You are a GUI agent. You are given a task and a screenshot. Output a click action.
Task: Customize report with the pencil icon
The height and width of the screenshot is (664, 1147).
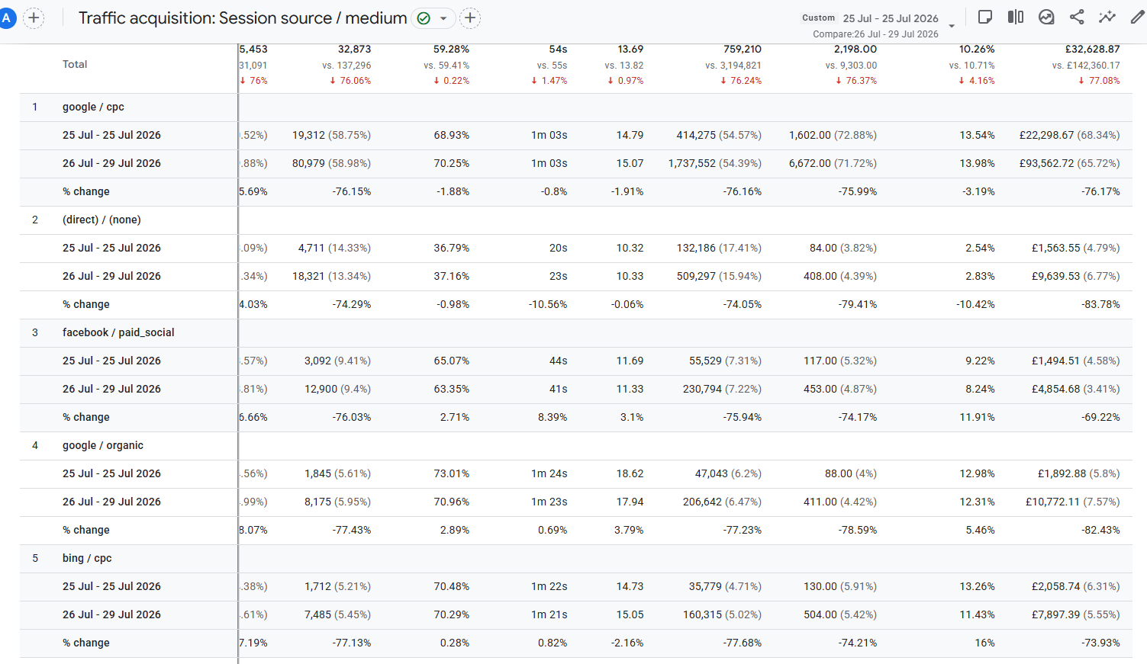(x=1137, y=17)
